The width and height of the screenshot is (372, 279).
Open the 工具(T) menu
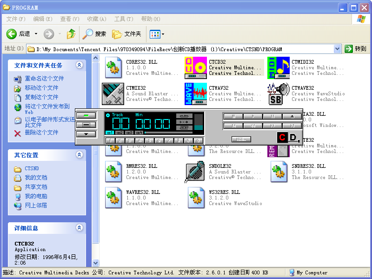point(123,19)
